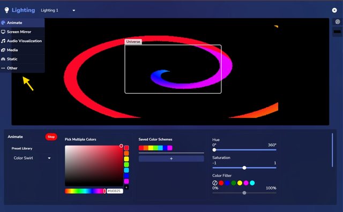Select the Animate palette icon
Viewport: 343px width, 212px height.
3,22
